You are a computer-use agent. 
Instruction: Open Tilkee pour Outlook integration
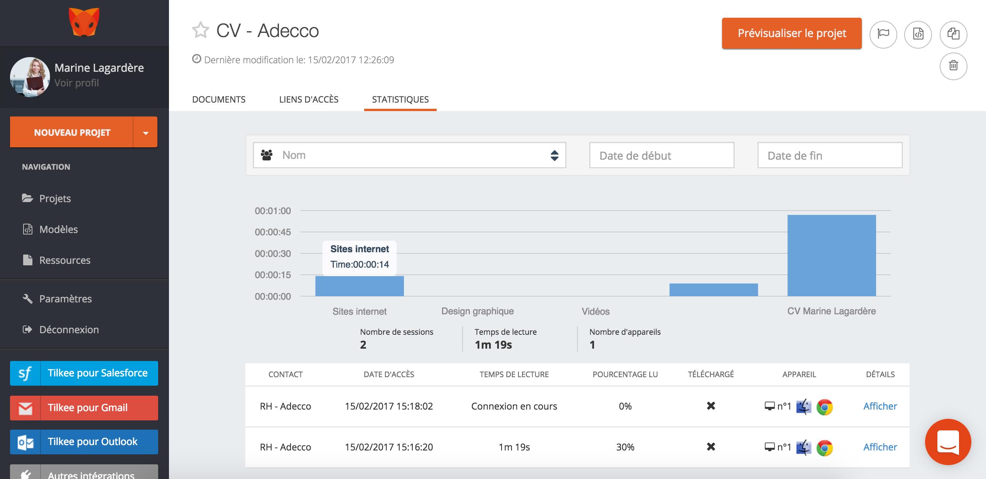pos(84,442)
